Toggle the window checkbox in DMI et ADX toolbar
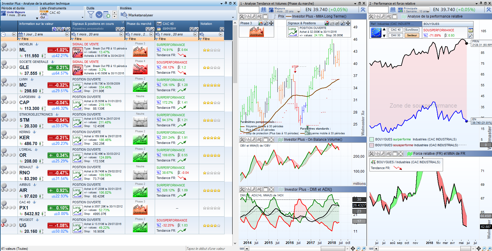Viewport: 492px width, 251px height. 266,190
